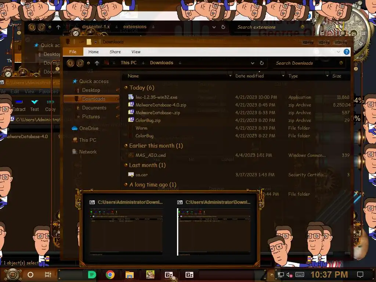Image resolution: width=376 pixels, height=282 pixels.
Task: Expand the ribbon with the chevron beside Help
Action: click(x=338, y=52)
